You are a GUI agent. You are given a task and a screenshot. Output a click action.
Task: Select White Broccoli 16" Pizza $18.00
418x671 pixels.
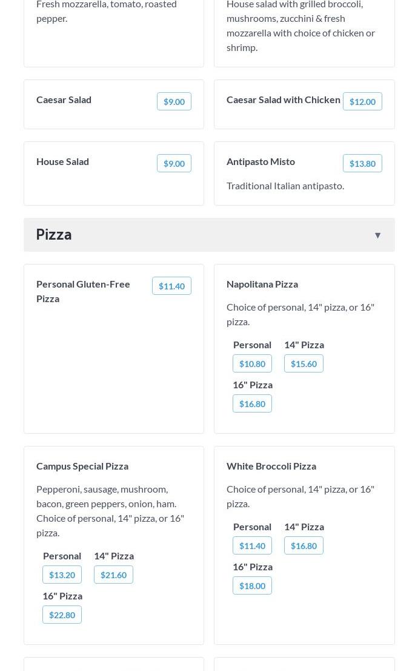(252, 585)
